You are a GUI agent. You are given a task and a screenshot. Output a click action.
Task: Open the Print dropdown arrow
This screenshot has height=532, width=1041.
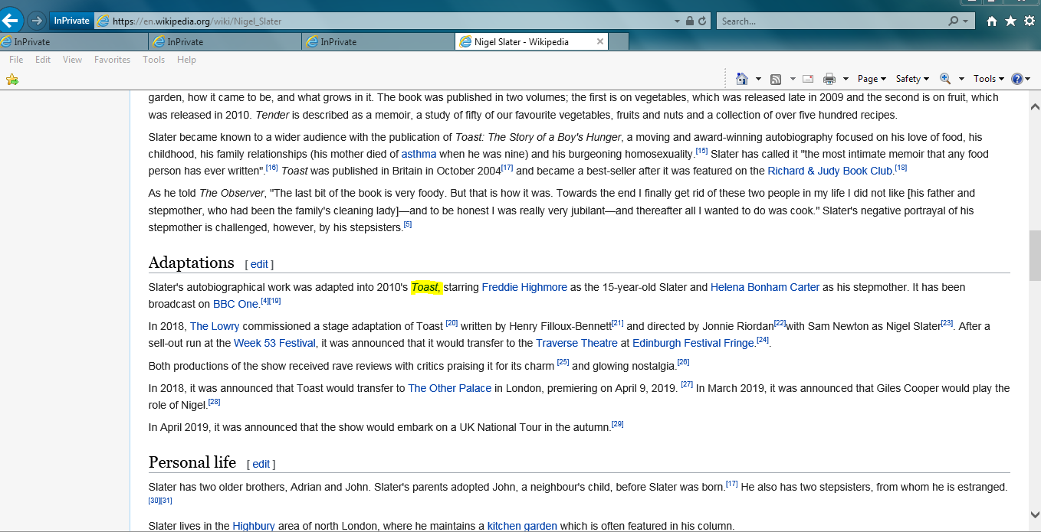point(846,79)
